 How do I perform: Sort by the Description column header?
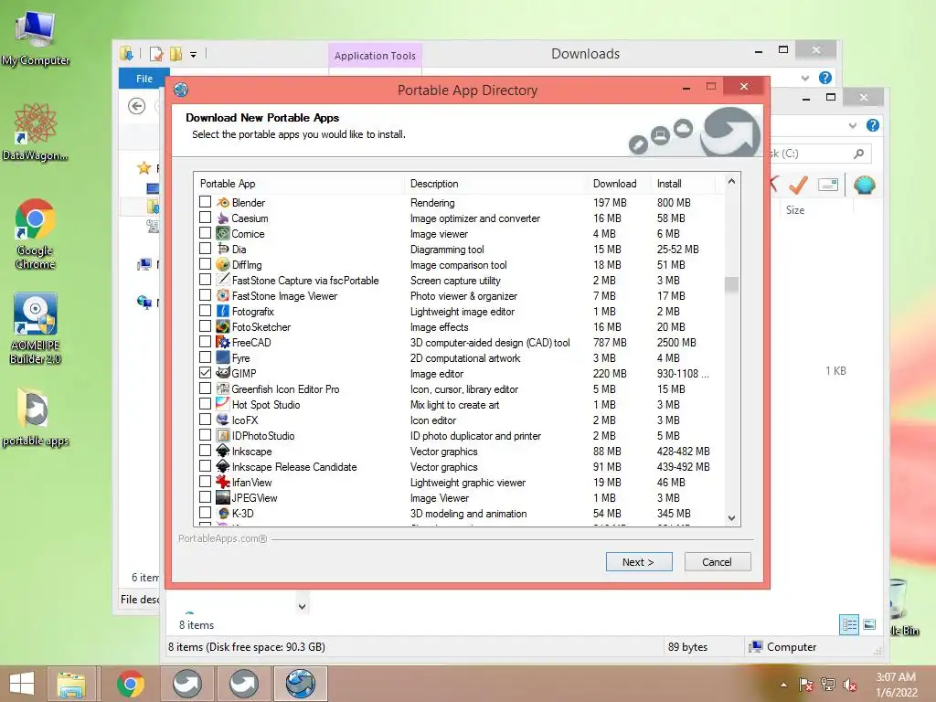[495, 183]
